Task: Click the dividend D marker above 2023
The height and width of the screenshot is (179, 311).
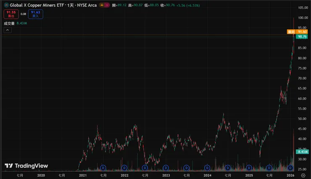Action: click(x=166, y=168)
